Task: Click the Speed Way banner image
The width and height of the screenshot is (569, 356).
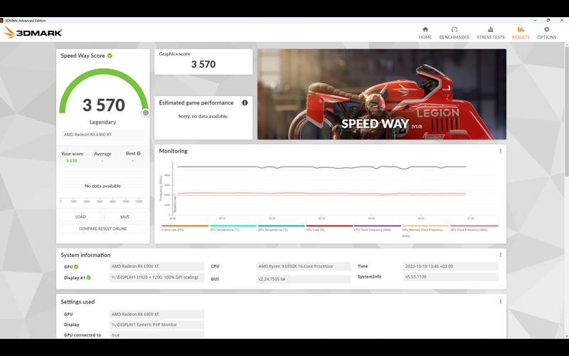Action: (382, 94)
